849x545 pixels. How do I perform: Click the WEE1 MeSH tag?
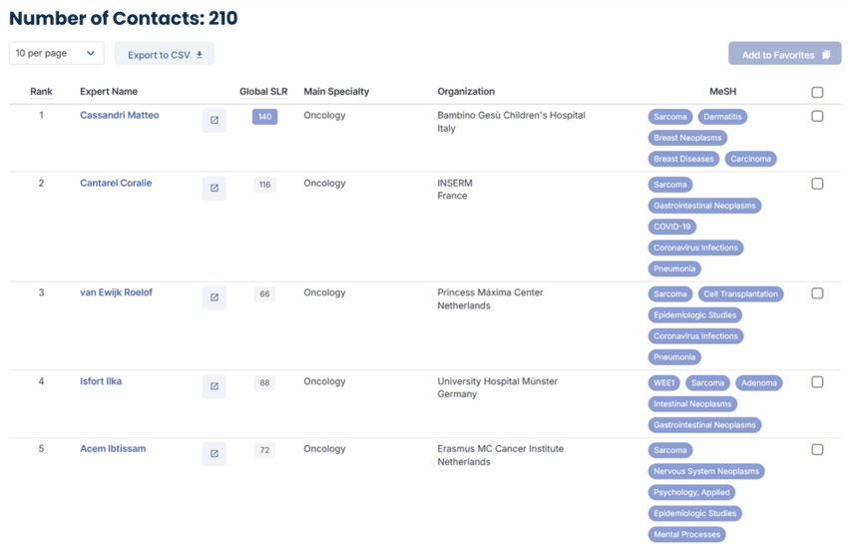(663, 383)
